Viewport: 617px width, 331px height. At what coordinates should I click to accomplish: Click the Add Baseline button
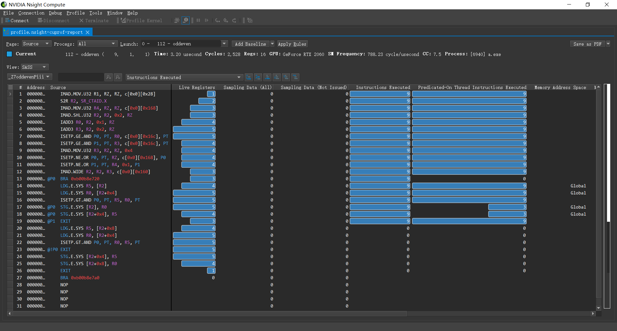250,44
